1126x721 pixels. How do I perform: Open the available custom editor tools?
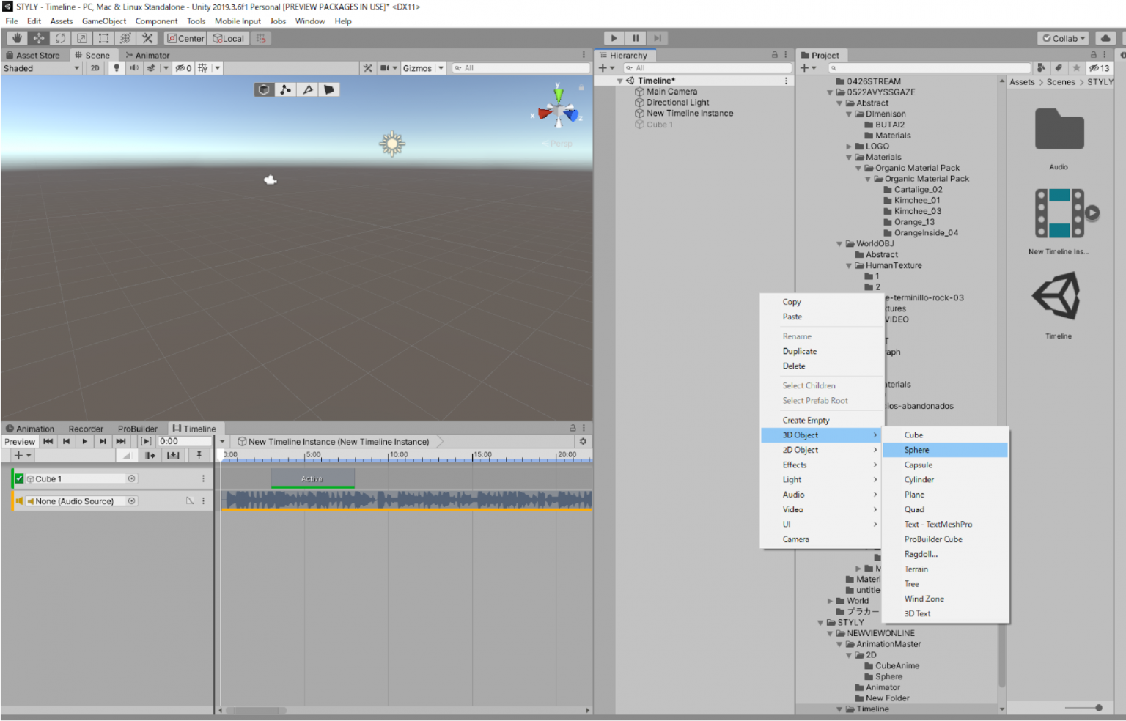click(x=147, y=37)
